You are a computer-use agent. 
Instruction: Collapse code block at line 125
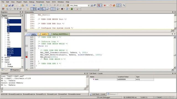click(x=35, y=48)
